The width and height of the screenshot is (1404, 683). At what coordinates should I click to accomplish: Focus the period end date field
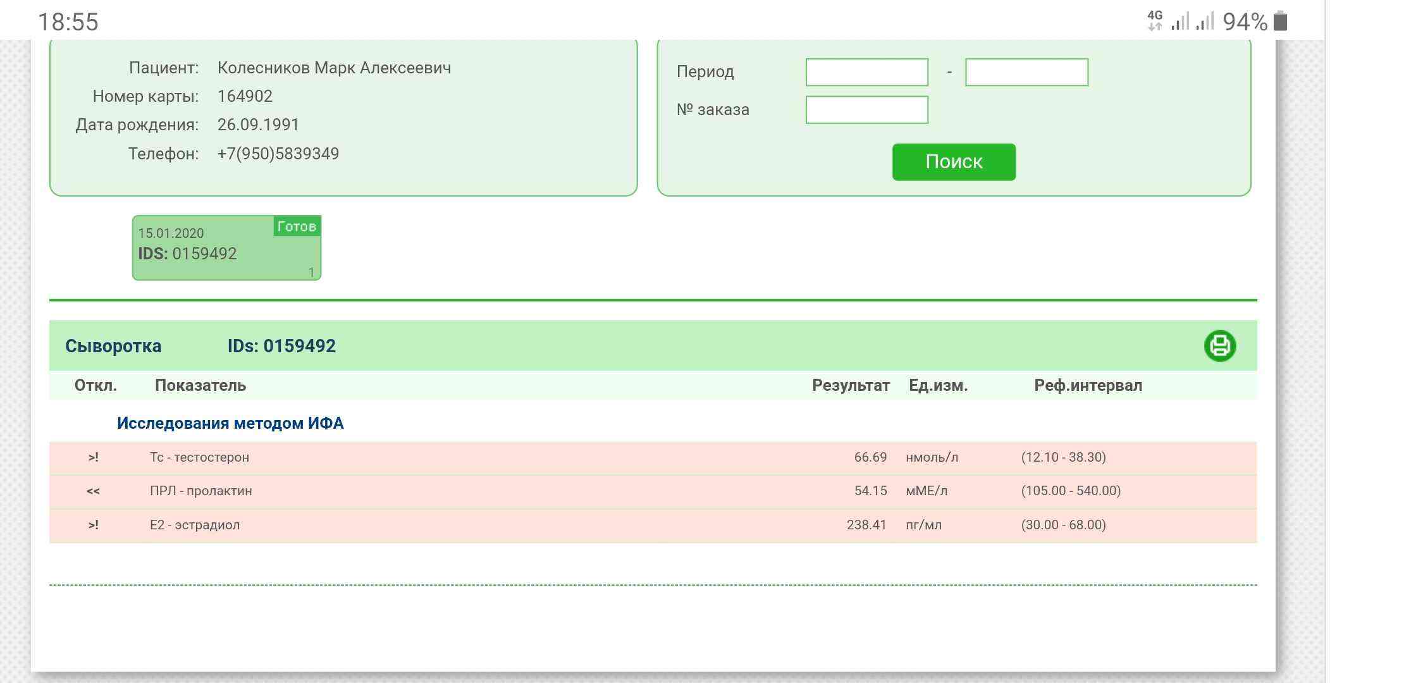pos(1026,72)
